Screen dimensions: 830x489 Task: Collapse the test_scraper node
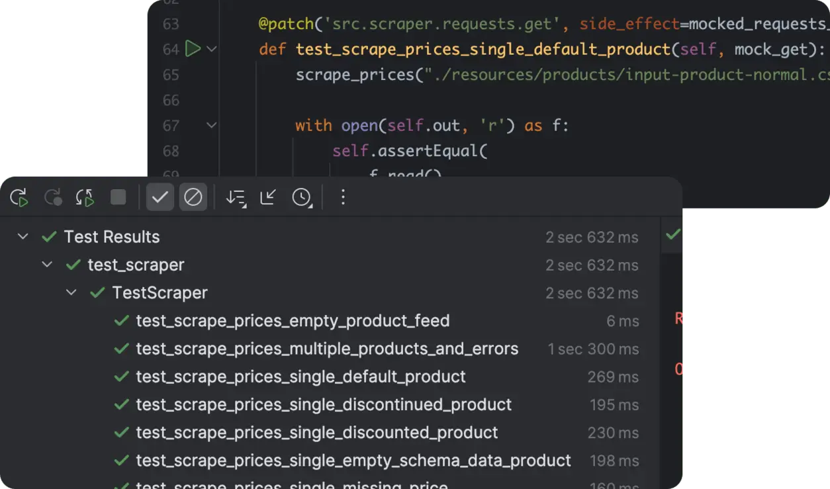[x=47, y=264]
